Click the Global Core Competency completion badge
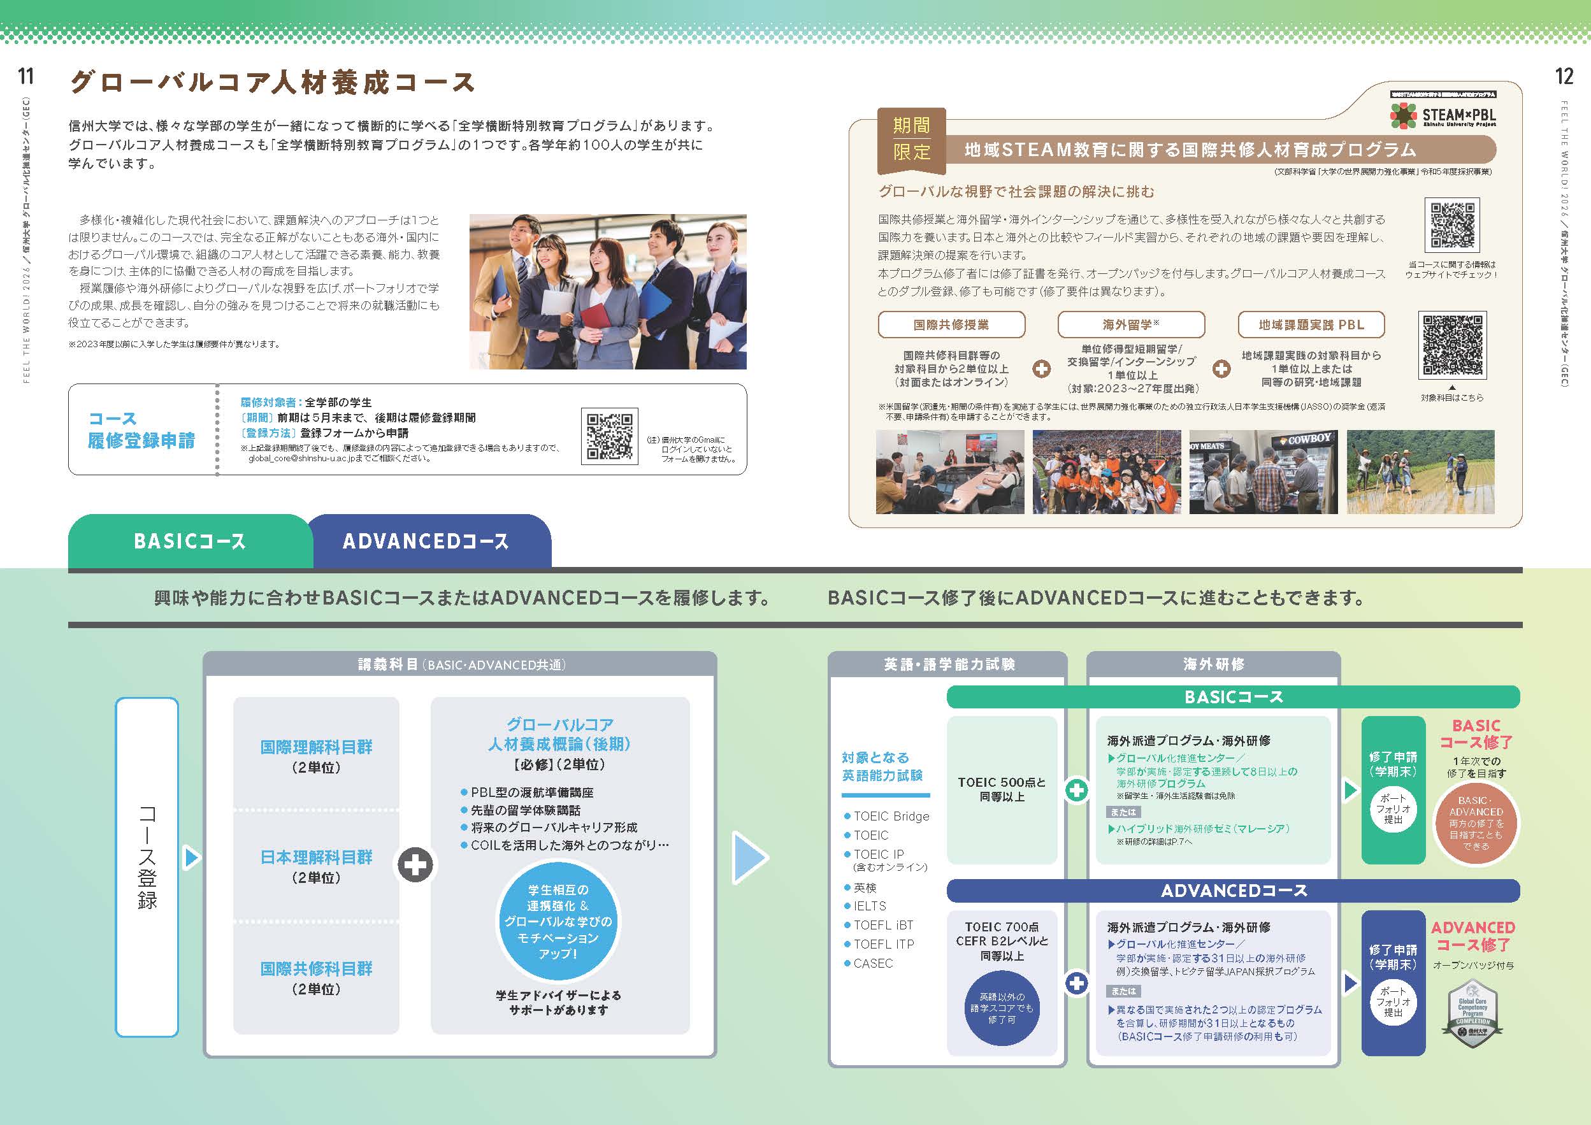Image resolution: width=1591 pixels, height=1125 pixels. pos(1472,1012)
